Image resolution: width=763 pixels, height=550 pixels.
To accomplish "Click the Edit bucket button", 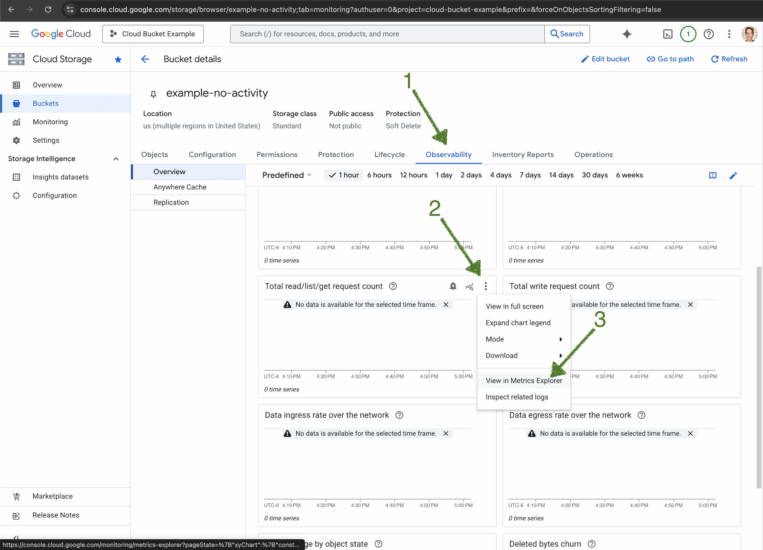I will (x=605, y=59).
